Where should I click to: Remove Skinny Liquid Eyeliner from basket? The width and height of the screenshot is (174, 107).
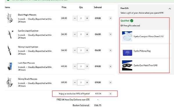coord(110,50)
